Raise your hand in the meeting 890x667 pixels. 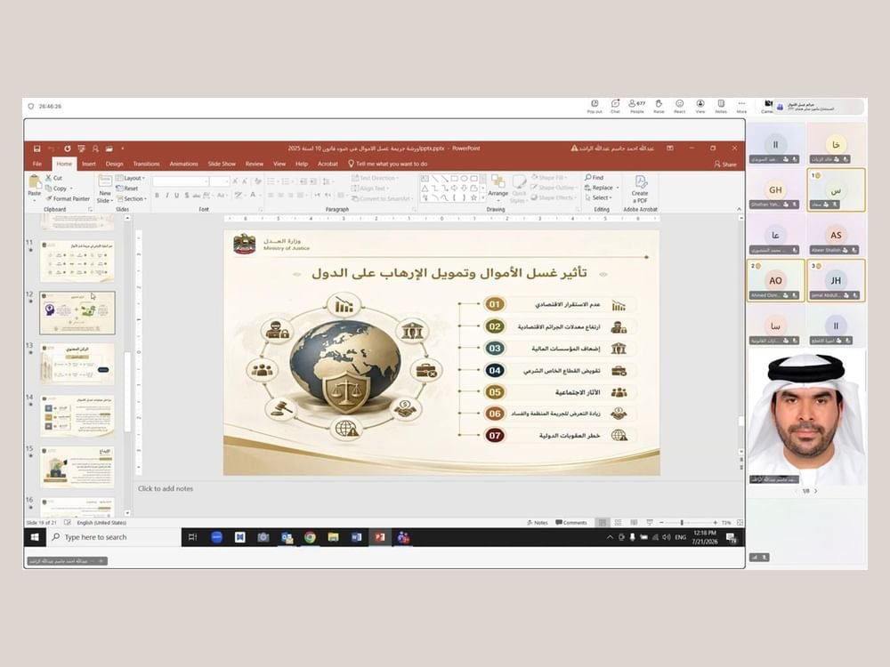659,106
